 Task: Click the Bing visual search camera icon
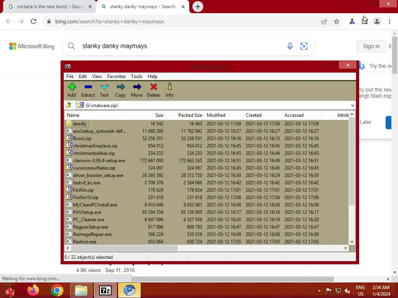point(304,46)
